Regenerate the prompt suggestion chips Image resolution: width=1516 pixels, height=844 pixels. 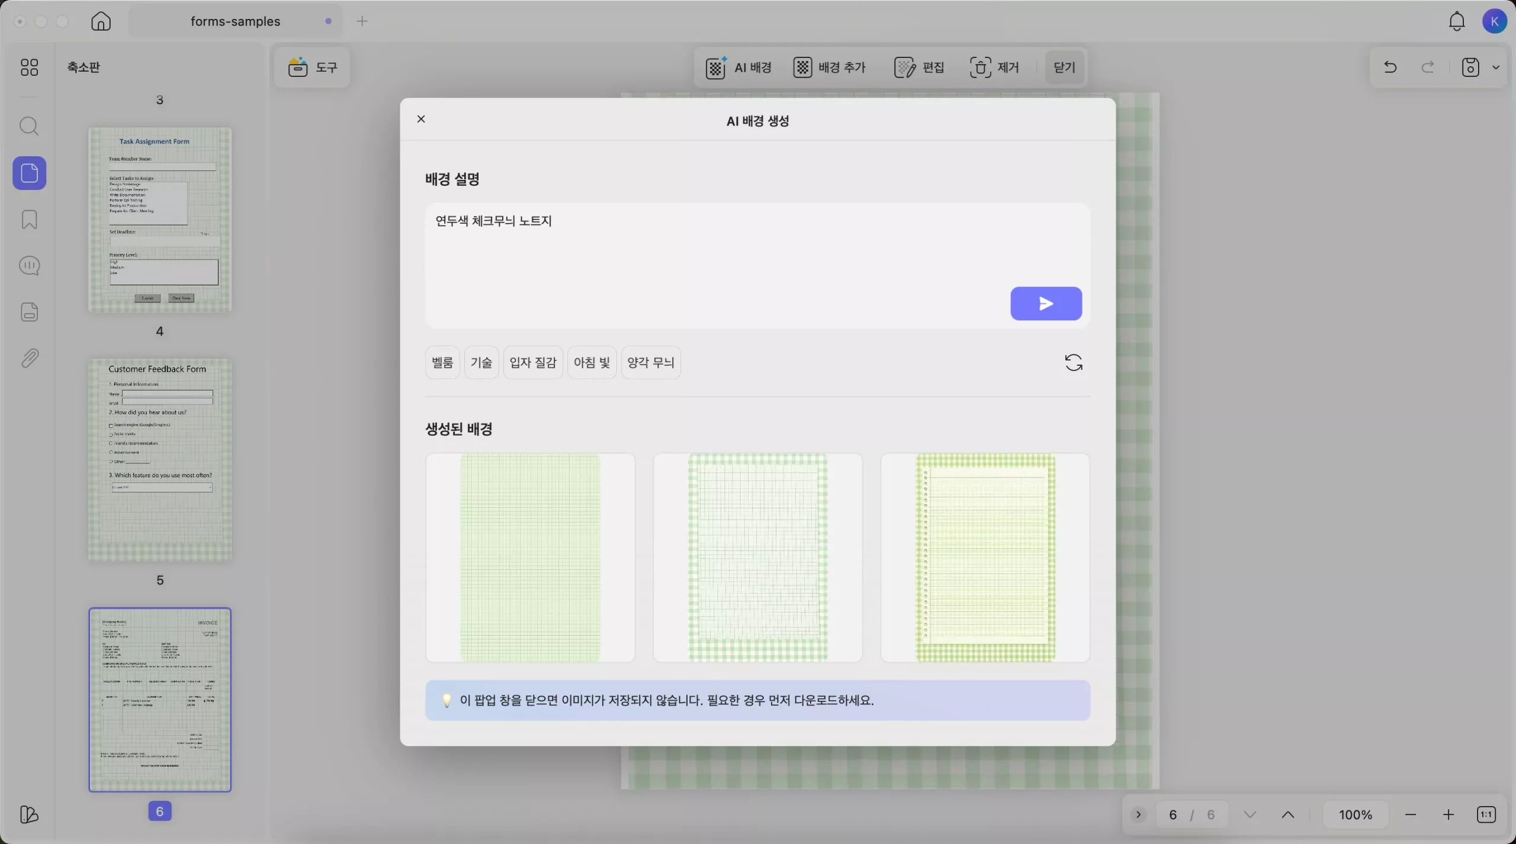[1073, 362]
